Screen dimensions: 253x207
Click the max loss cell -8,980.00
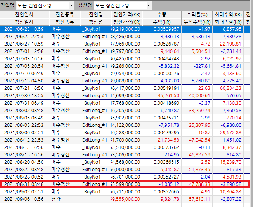click(230, 125)
